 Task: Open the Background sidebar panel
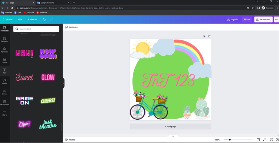[x=4, y=102]
